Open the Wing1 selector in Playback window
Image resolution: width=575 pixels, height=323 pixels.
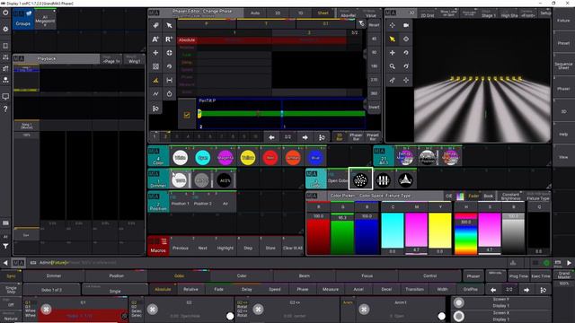tap(134, 60)
